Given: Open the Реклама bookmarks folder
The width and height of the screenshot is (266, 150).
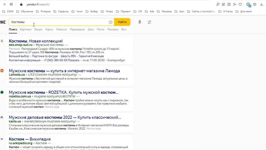Looking at the screenshot, I should 165,11.
